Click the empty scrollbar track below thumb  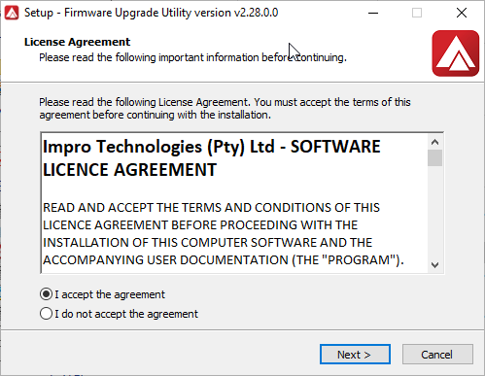click(x=434, y=212)
